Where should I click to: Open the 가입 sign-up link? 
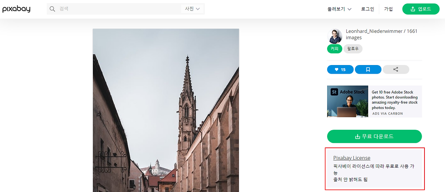(388, 9)
